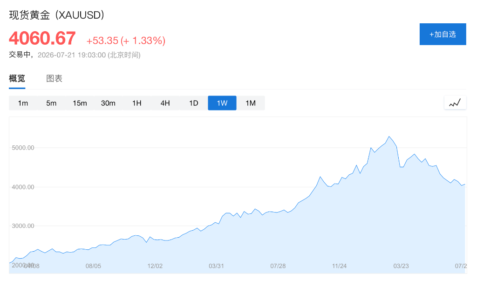Open the 图表 tab

[x=54, y=79]
